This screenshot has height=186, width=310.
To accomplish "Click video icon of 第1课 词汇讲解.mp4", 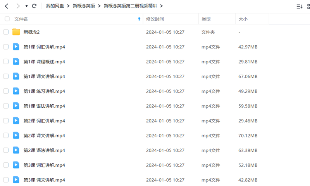I will pyautogui.click(x=16, y=46).
